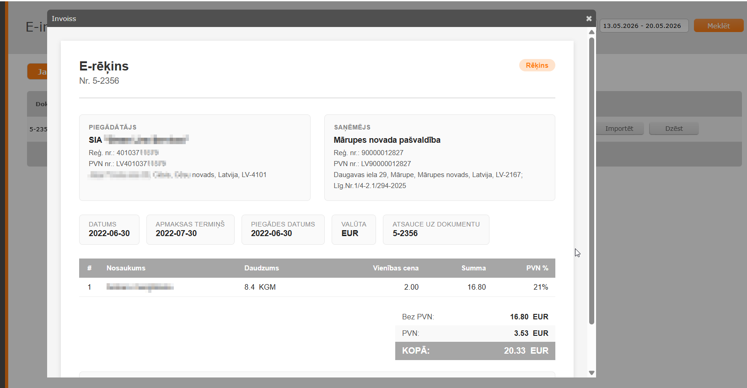Select the E-rēķins heading text
This screenshot has height=388, width=747.
click(104, 66)
